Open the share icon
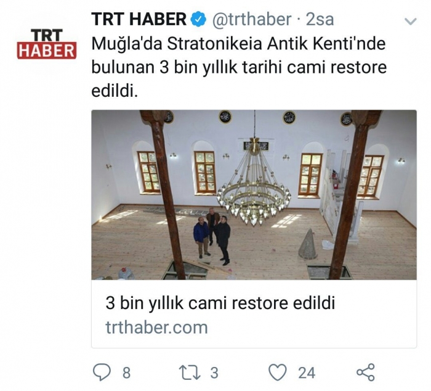 [366, 372]
